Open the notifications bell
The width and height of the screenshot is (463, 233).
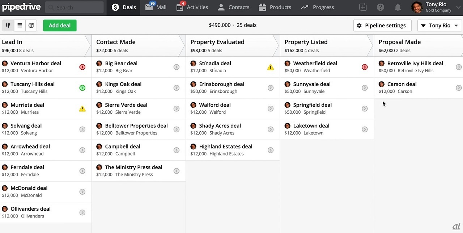398,7
